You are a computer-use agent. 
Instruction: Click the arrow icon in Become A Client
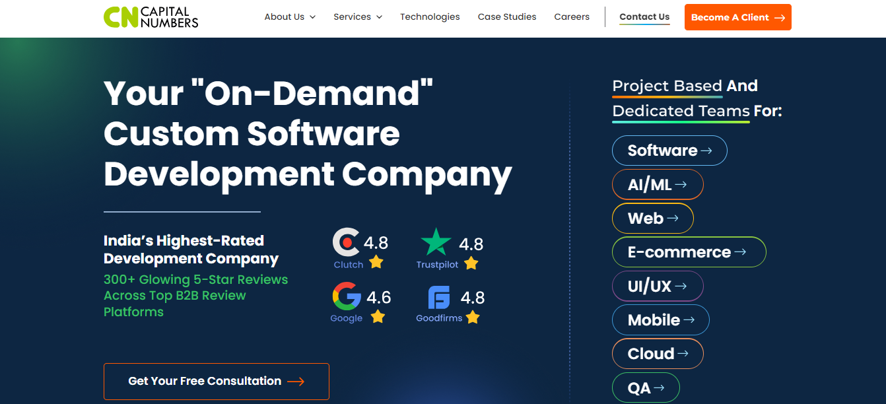click(780, 18)
